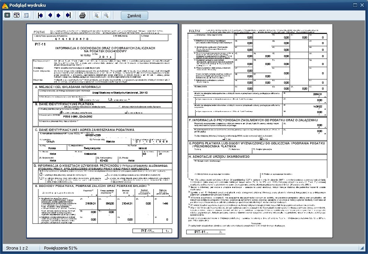368x254 pixels.
Task: Click the 'Strona 1 z 2' status text
Action: pos(17,248)
